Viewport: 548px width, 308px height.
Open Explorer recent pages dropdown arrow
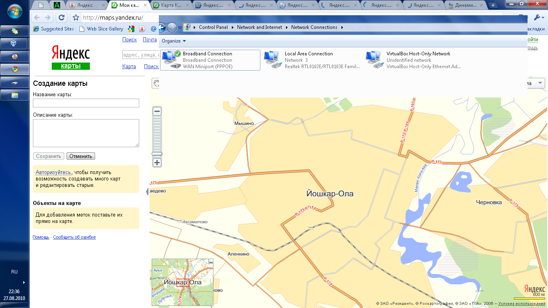[180, 27]
